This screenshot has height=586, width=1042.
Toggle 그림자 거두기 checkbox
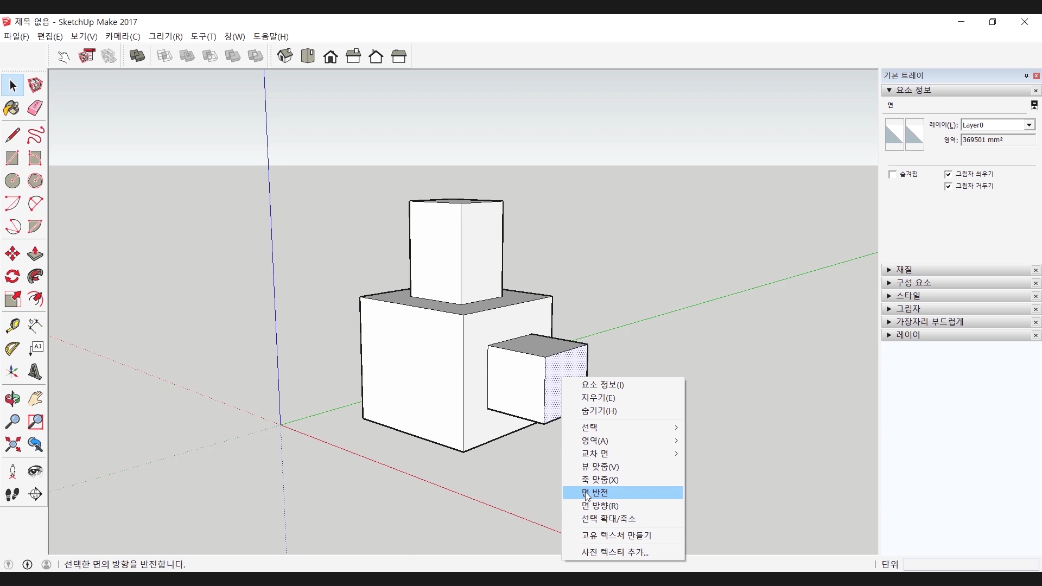(948, 186)
